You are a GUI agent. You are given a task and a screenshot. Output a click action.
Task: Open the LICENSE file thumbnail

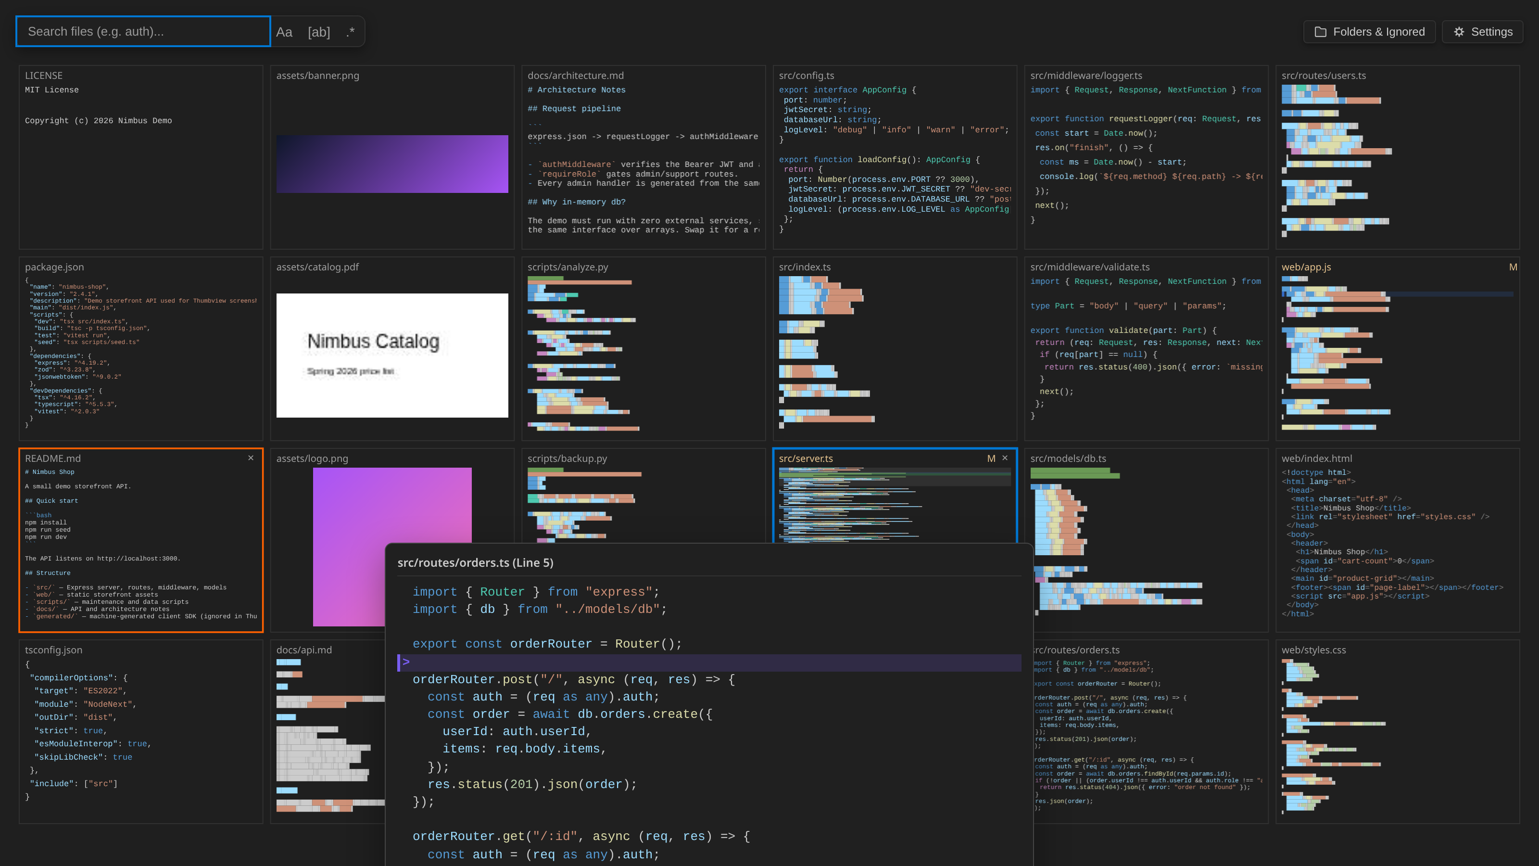point(141,157)
